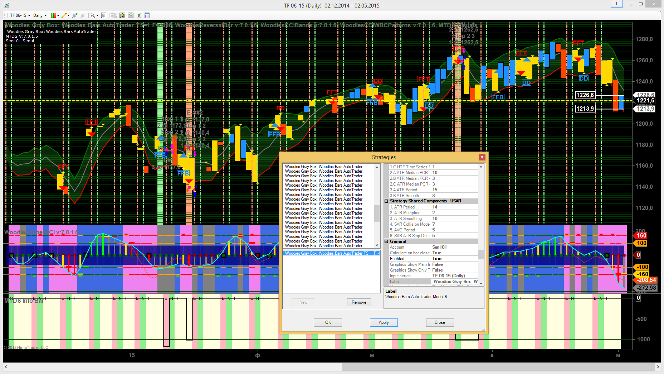Open the Data Series candlestick icon
This screenshot has width=664, height=374.
pyautogui.click(x=122, y=15)
